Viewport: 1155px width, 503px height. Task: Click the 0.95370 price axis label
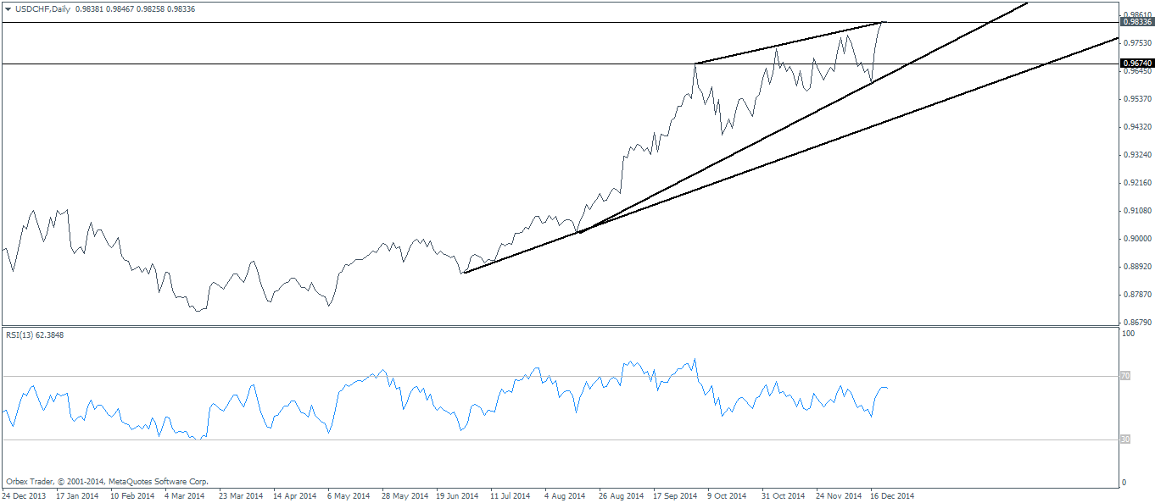pos(1138,98)
